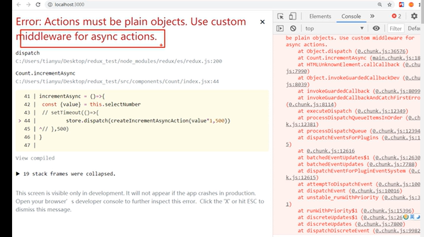
Task: Open 0.chunk.js:12349 source link
Action: click(381, 111)
